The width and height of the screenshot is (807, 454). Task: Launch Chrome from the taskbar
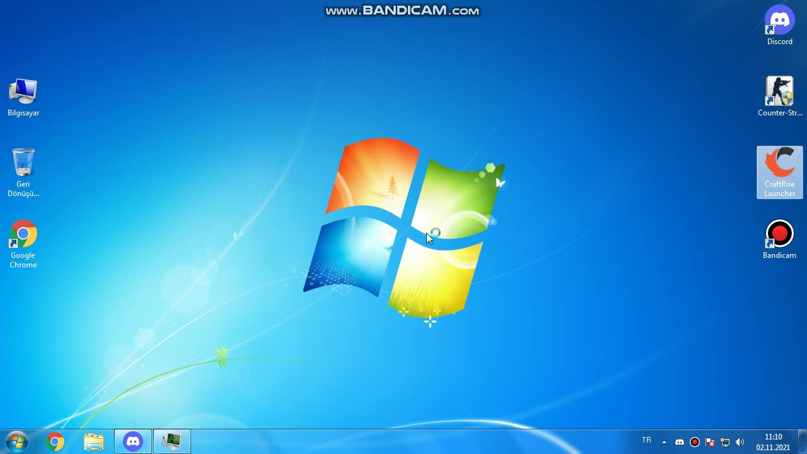[x=55, y=441]
